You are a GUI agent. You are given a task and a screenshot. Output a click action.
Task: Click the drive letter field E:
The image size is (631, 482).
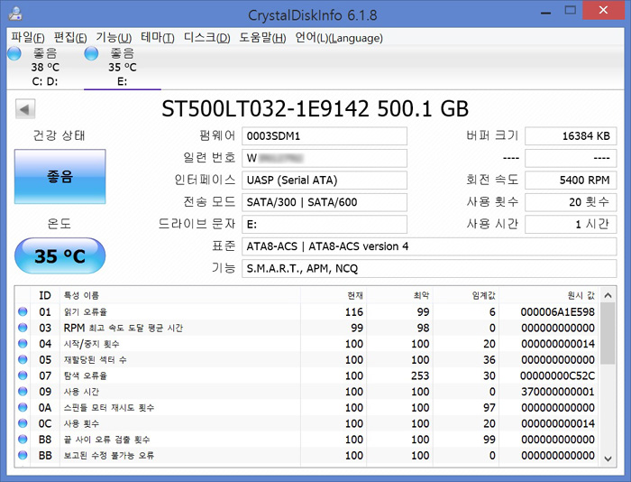tap(325, 225)
